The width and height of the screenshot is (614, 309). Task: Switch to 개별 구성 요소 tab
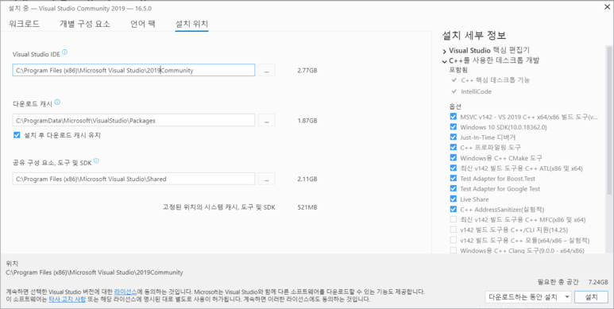click(x=85, y=24)
